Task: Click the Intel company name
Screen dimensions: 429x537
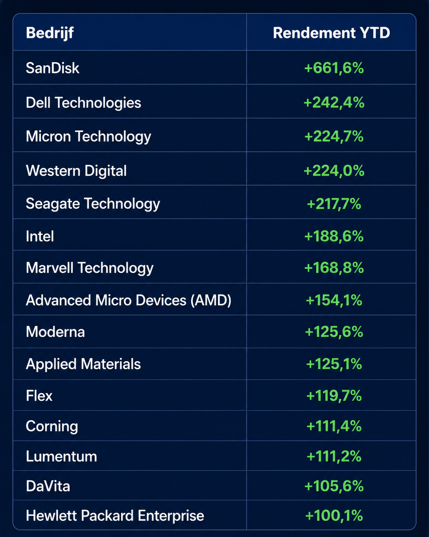Action: click(x=40, y=236)
